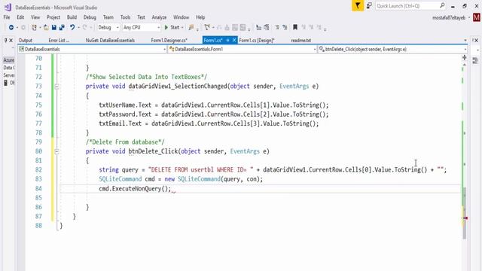Click the red M account avatar
The image size is (482, 271).
pyautogui.click(x=477, y=17)
